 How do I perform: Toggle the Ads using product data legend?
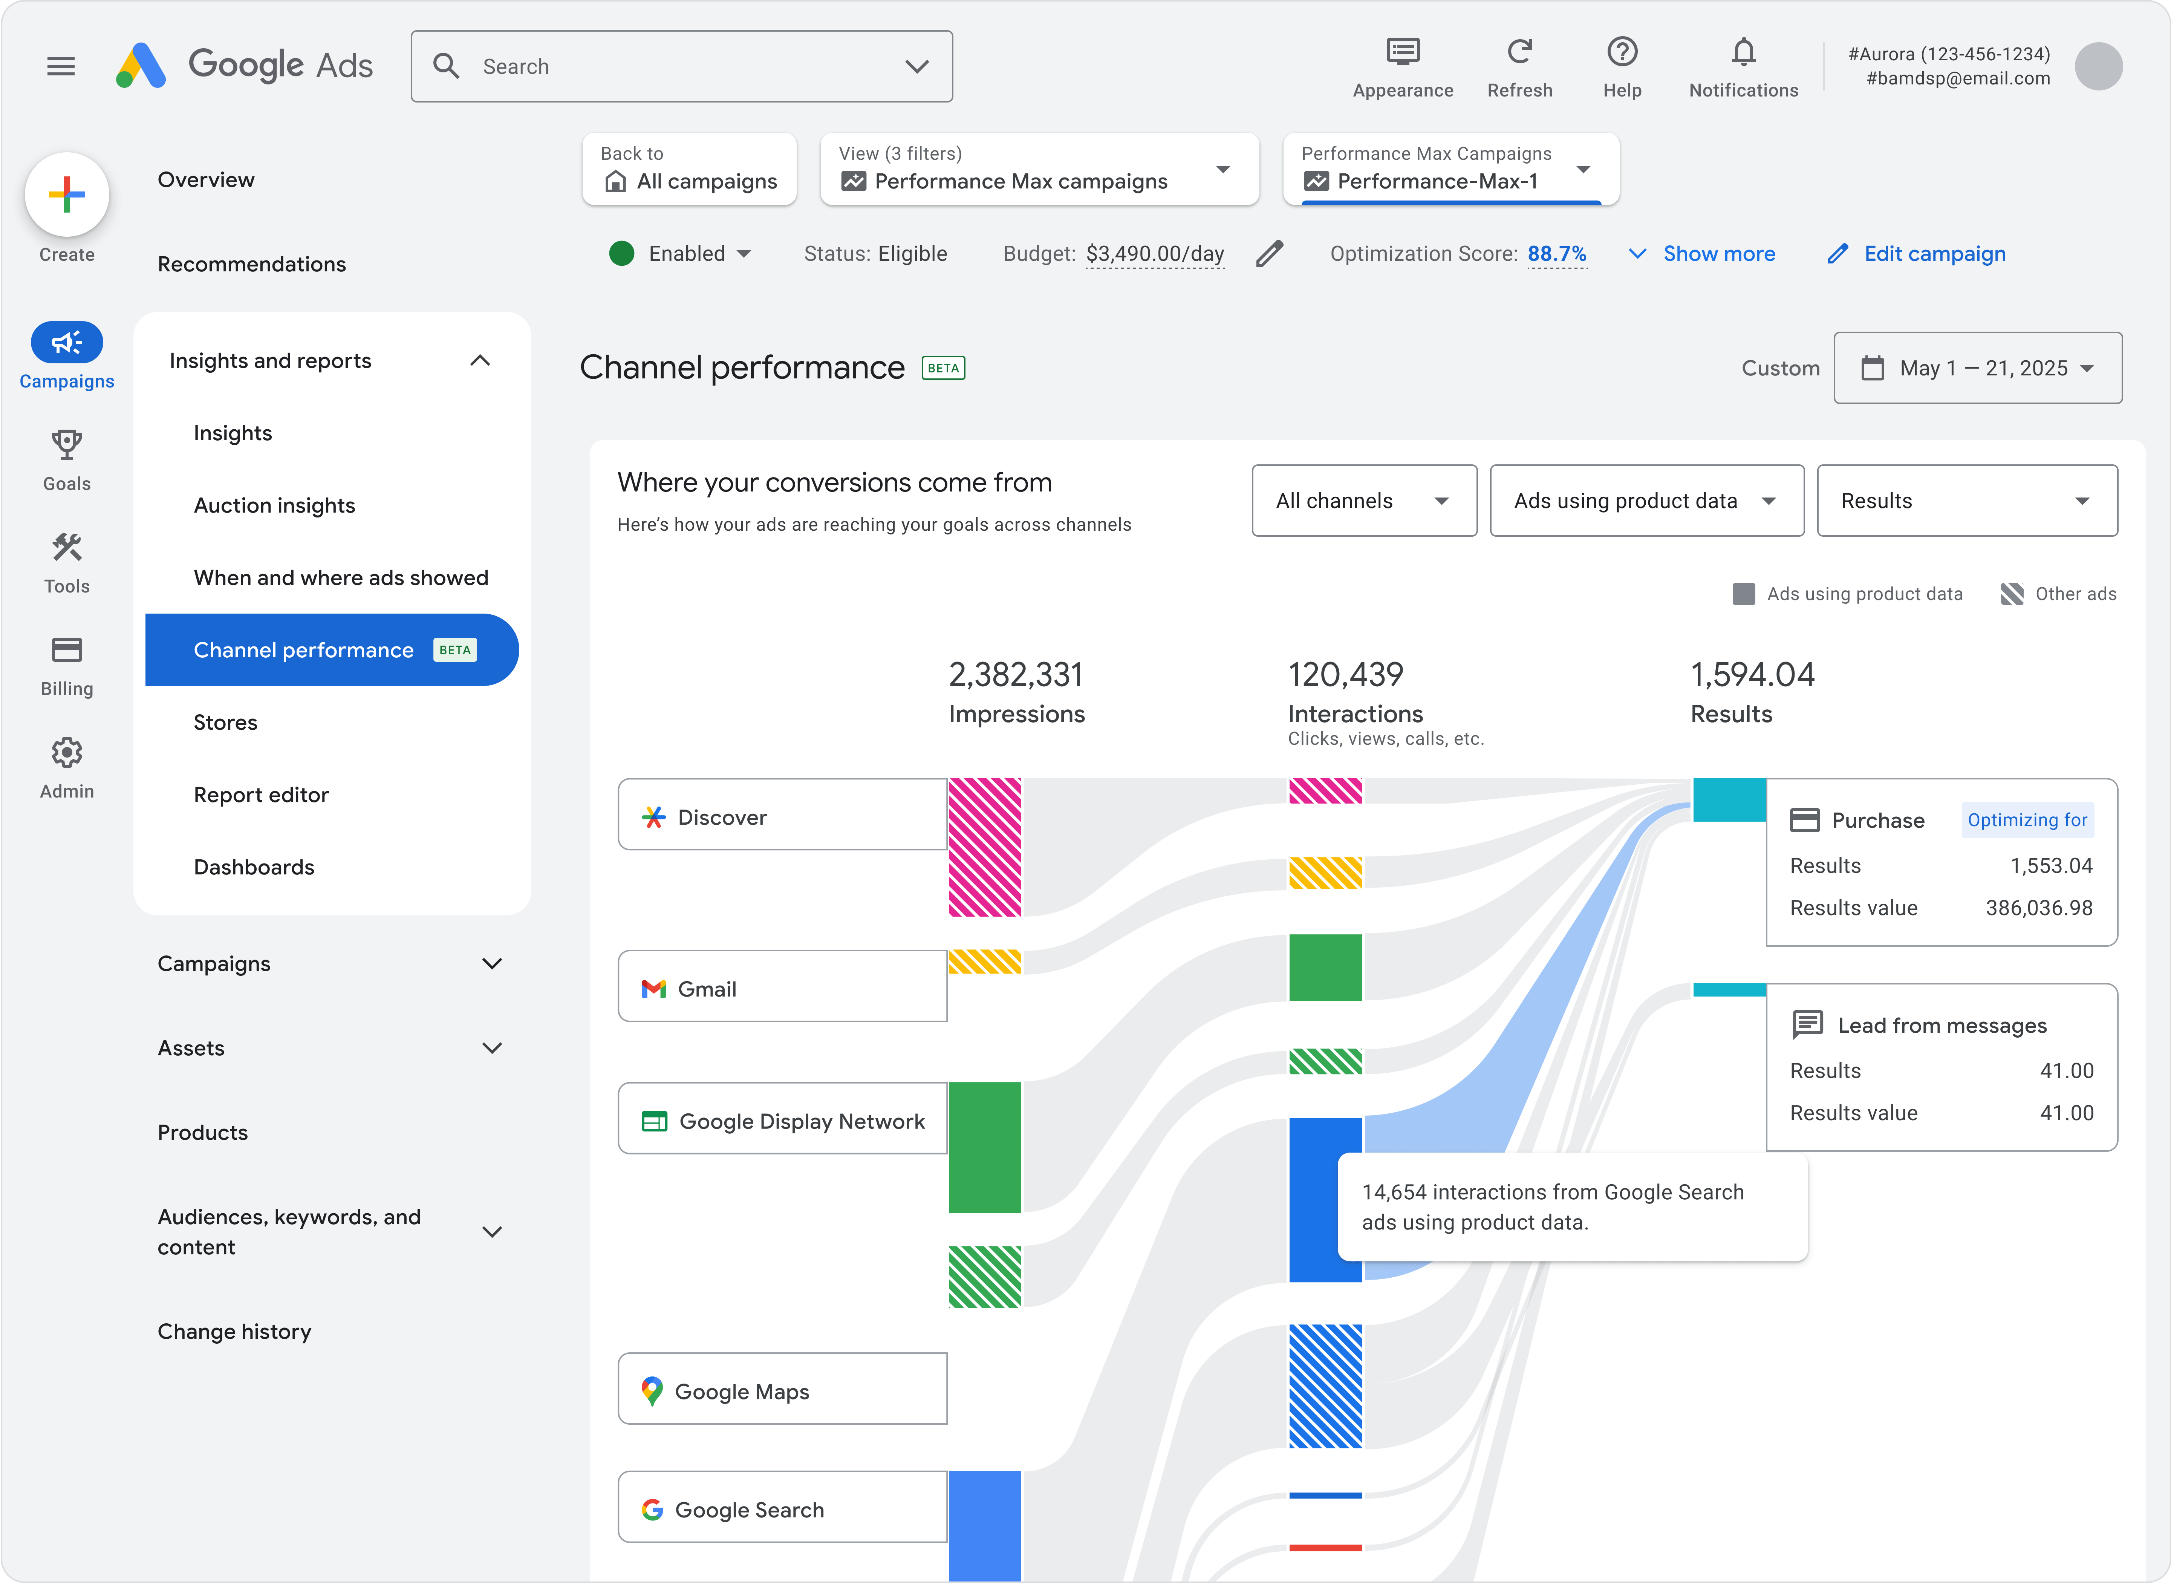[x=1847, y=593]
